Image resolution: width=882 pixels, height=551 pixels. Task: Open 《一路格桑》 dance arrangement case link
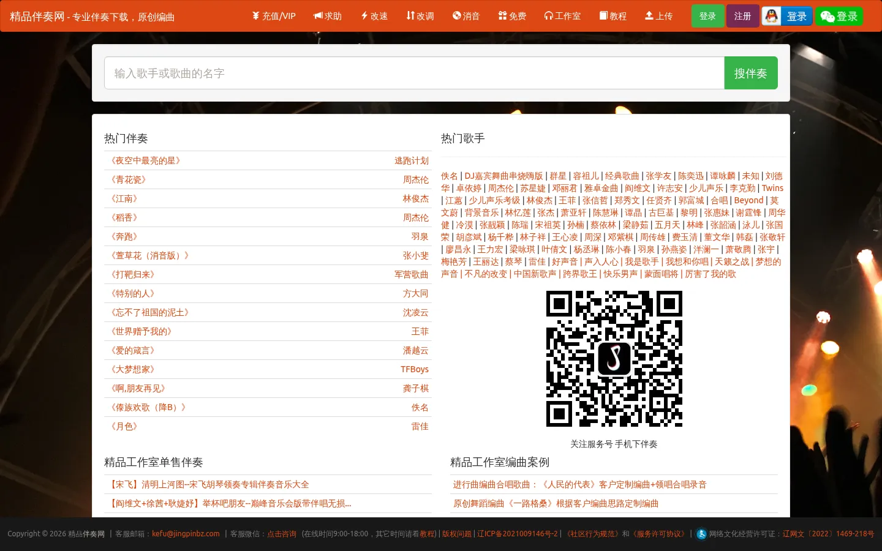(556, 503)
